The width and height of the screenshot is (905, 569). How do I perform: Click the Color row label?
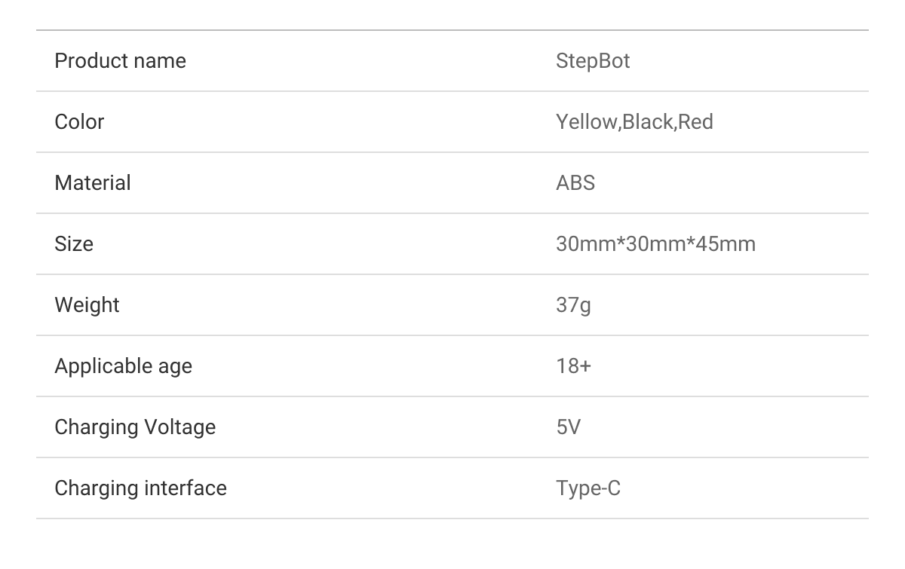click(x=79, y=122)
